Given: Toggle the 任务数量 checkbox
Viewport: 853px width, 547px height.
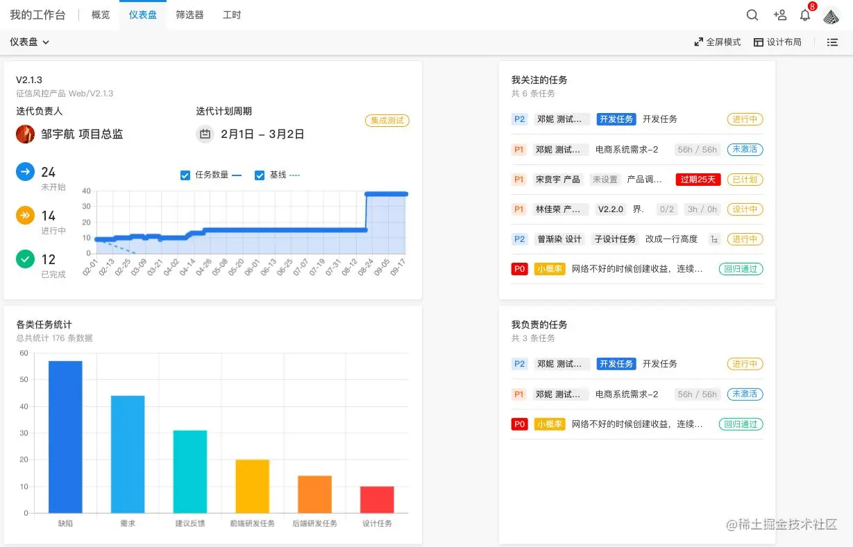Looking at the screenshot, I should point(185,175).
